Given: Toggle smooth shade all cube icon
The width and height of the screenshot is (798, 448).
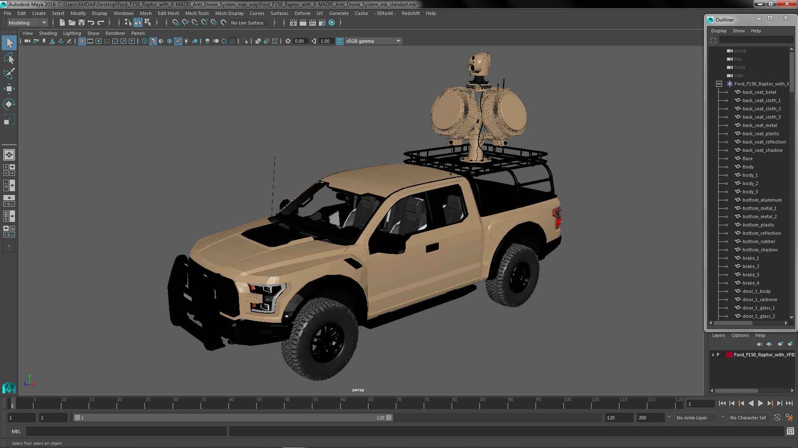Looking at the screenshot, I should [153, 41].
